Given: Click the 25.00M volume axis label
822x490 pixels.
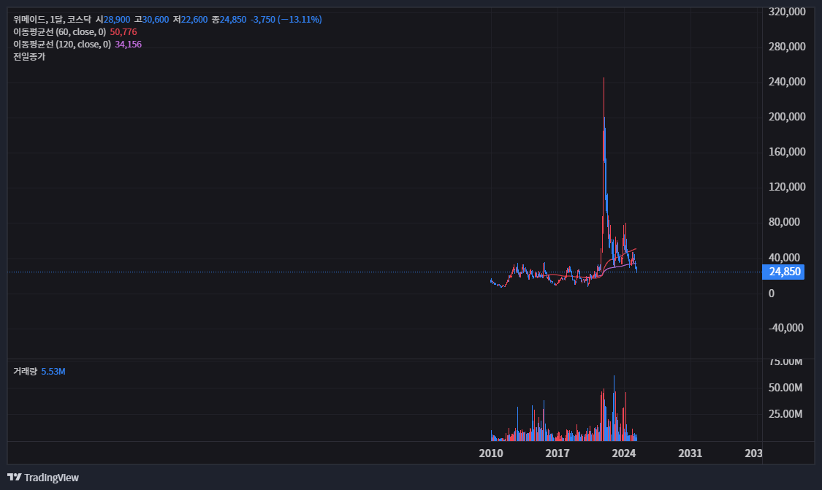Looking at the screenshot, I should pos(785,414).
